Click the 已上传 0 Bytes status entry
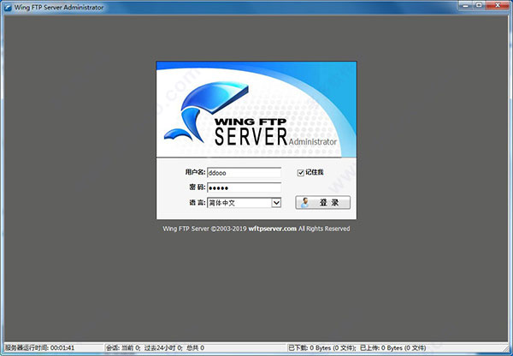The width and height of the screenshot is (513, 356). 393,347
